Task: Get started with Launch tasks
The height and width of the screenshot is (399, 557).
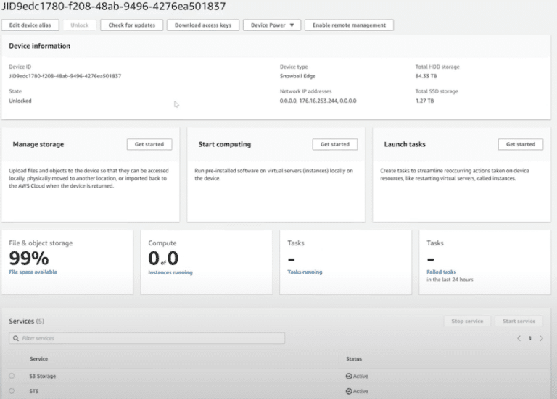Action: click(x=521, y=144)
